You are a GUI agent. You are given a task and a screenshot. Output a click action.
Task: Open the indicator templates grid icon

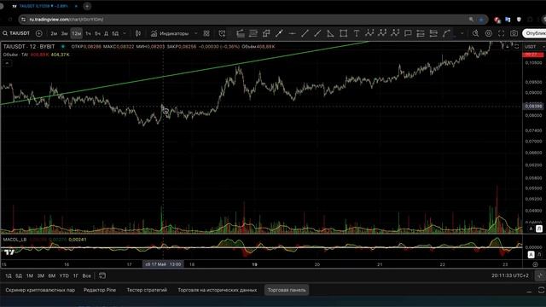206,33
